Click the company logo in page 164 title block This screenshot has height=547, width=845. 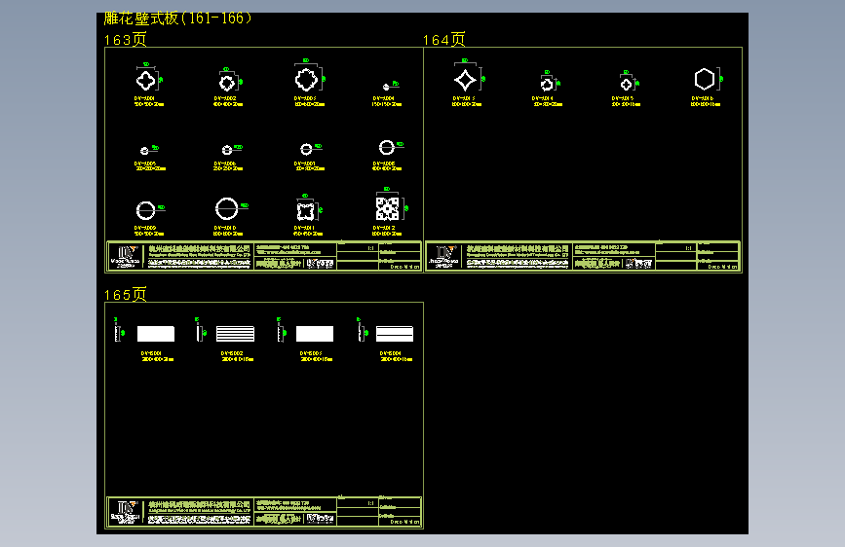click(x=444, y=257)
